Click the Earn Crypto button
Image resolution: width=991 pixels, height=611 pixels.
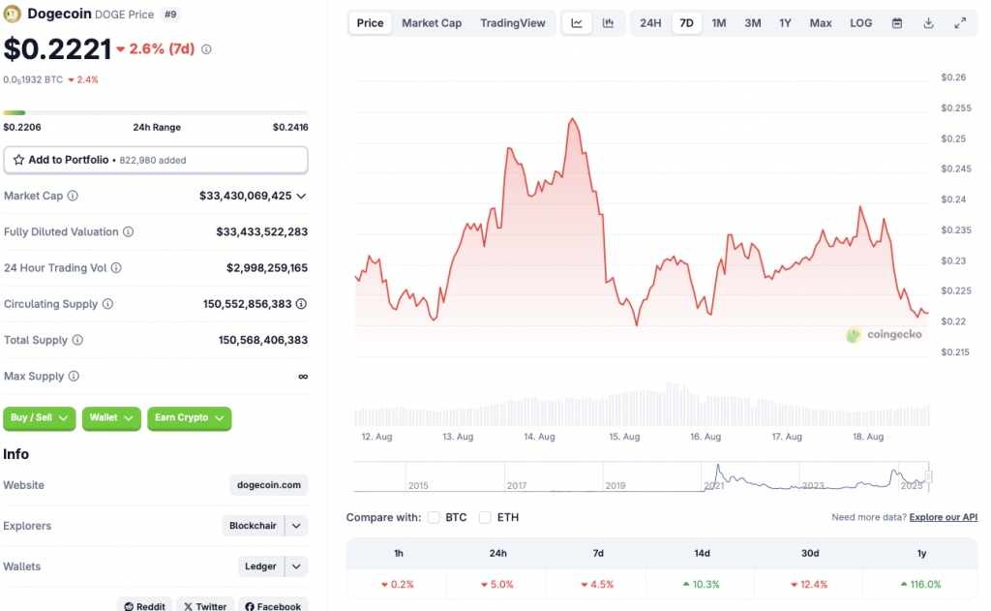click(189, 418)
